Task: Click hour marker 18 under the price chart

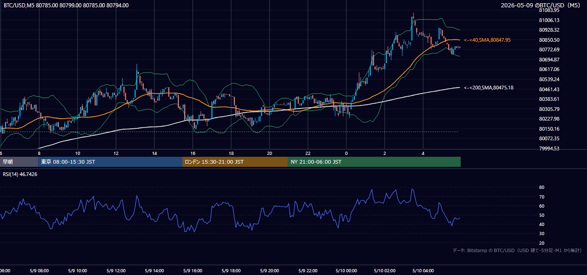Action: [231, 153]
